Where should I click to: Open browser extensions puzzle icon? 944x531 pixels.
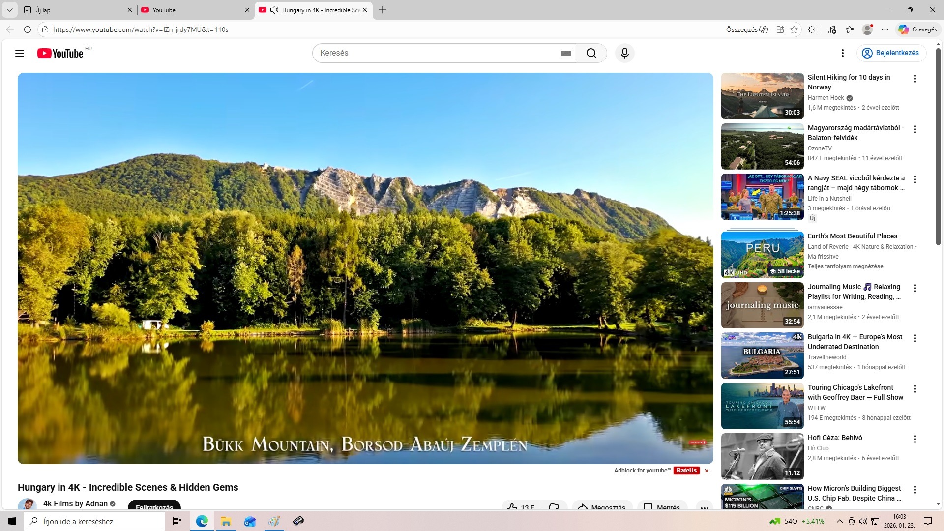point(812,29)
